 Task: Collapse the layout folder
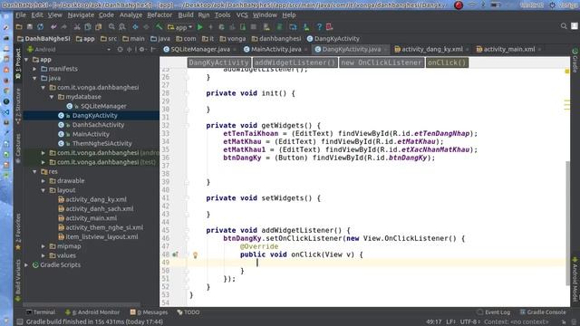pos(43,190)
